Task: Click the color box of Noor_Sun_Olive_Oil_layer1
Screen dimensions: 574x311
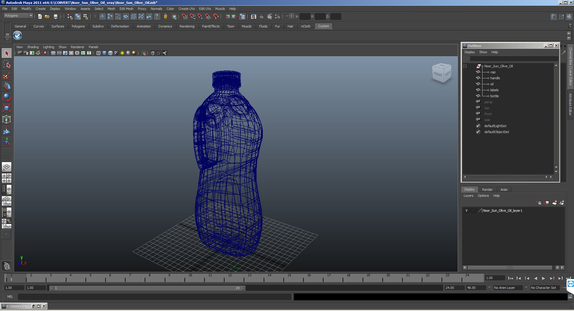Action: [x=480, y=211]
